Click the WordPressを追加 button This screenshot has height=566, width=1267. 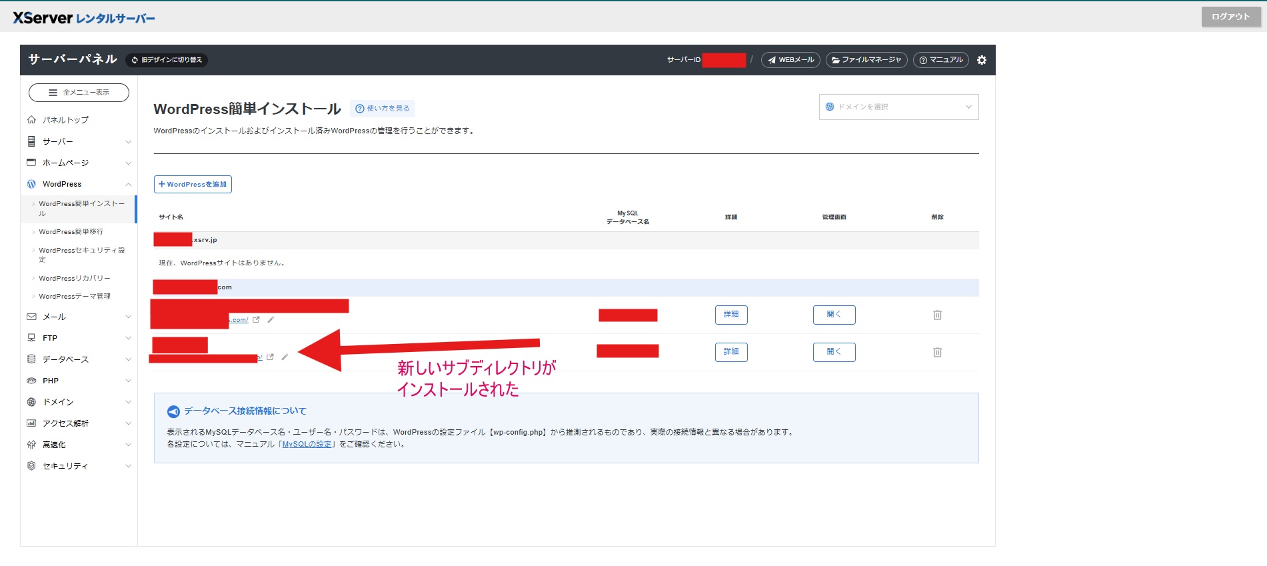(193, 185)
